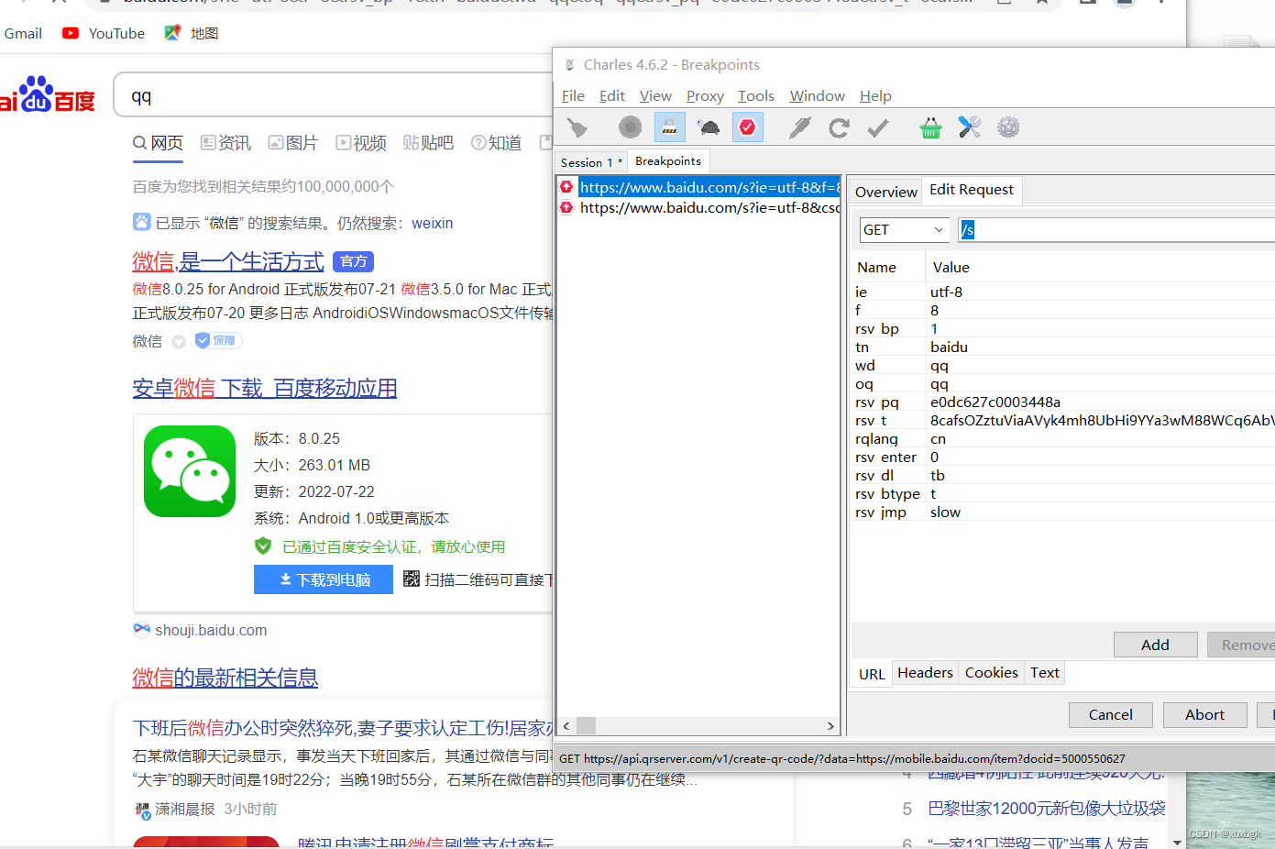Click the 下载到电脑 download button
1275x849 pixels.
[x=324, y=579]
